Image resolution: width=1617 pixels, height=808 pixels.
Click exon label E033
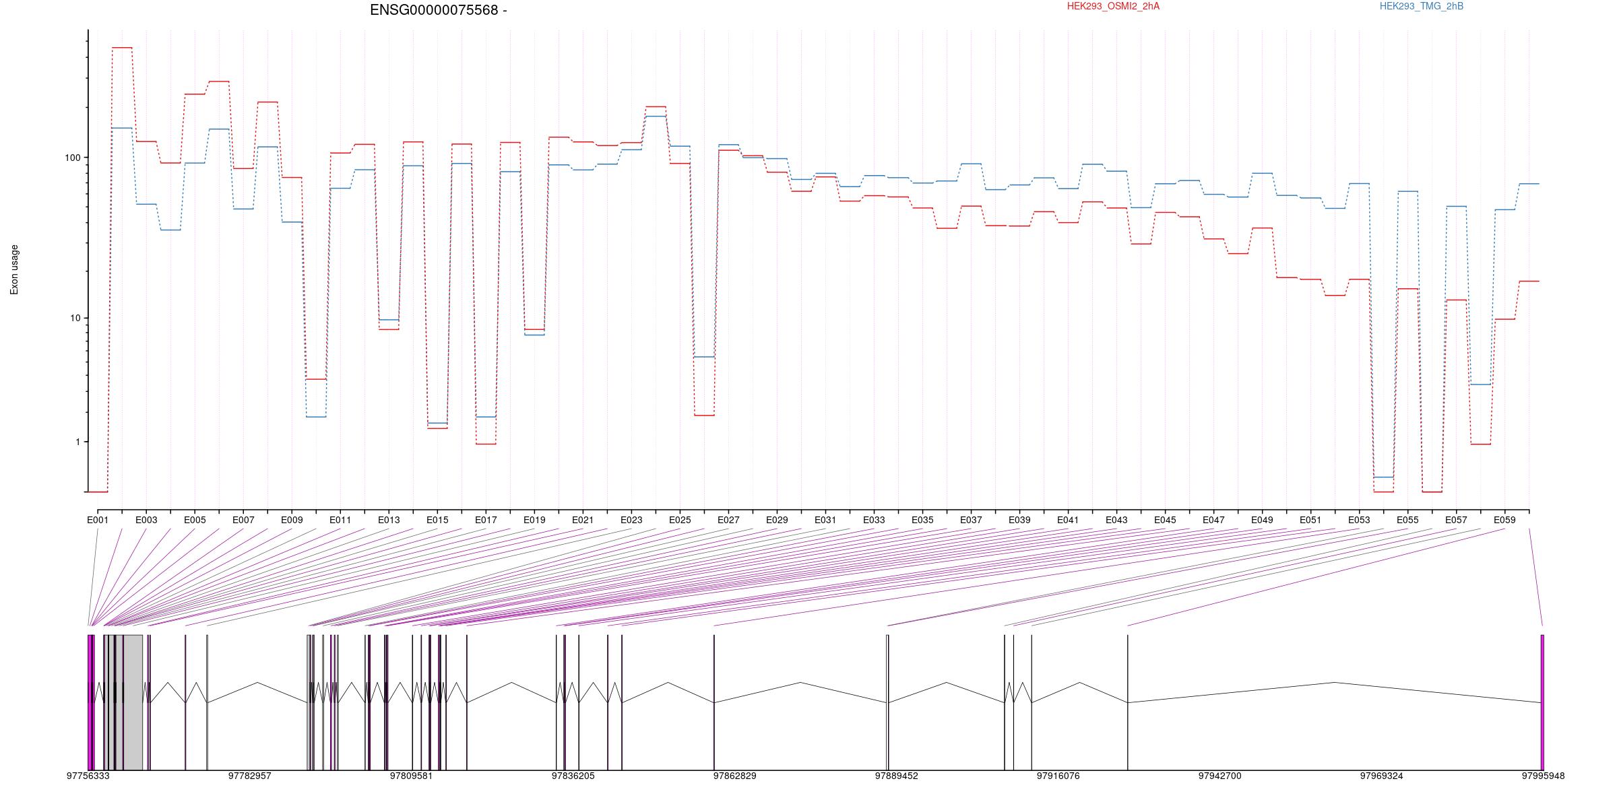click(874, 520)
